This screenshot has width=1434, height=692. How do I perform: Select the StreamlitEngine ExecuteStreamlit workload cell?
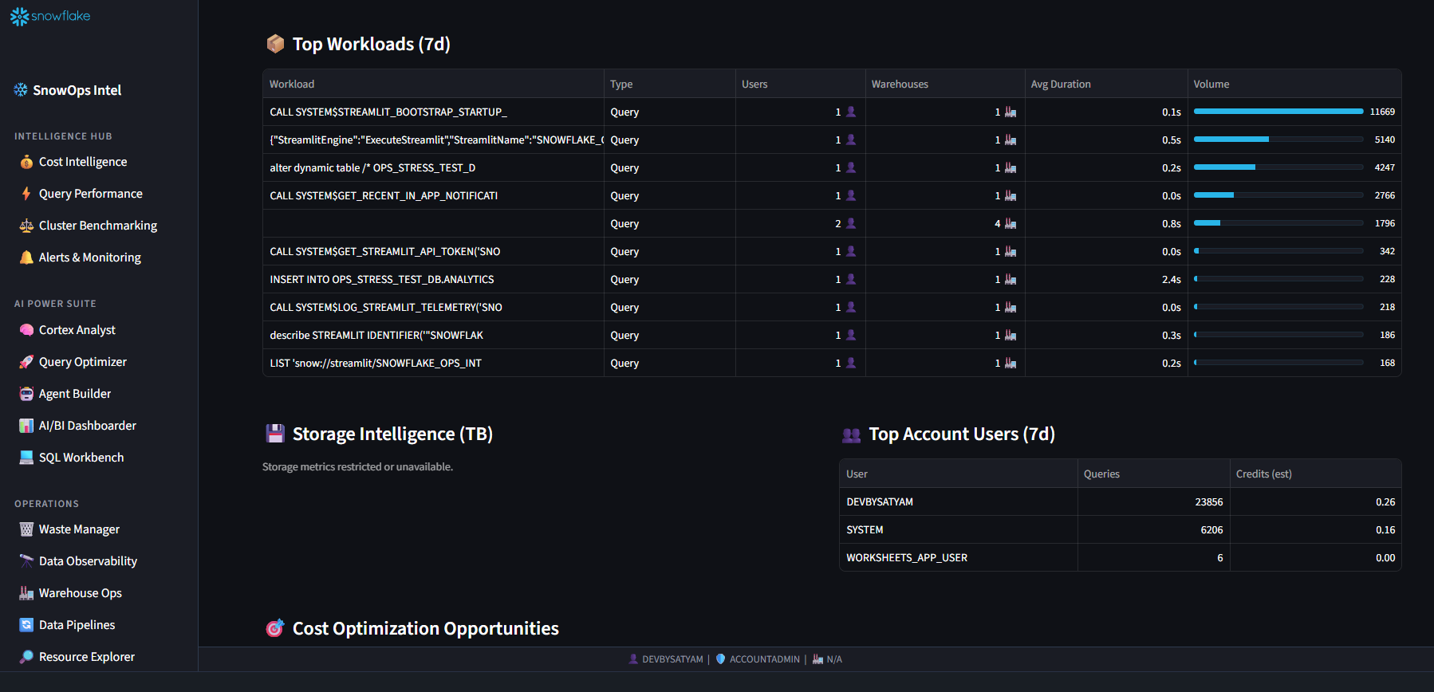pyautogui.click(x=433, y=140)
